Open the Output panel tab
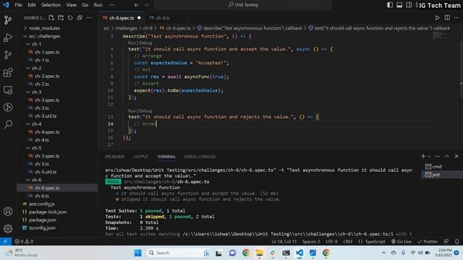 (x=140, y=157)
